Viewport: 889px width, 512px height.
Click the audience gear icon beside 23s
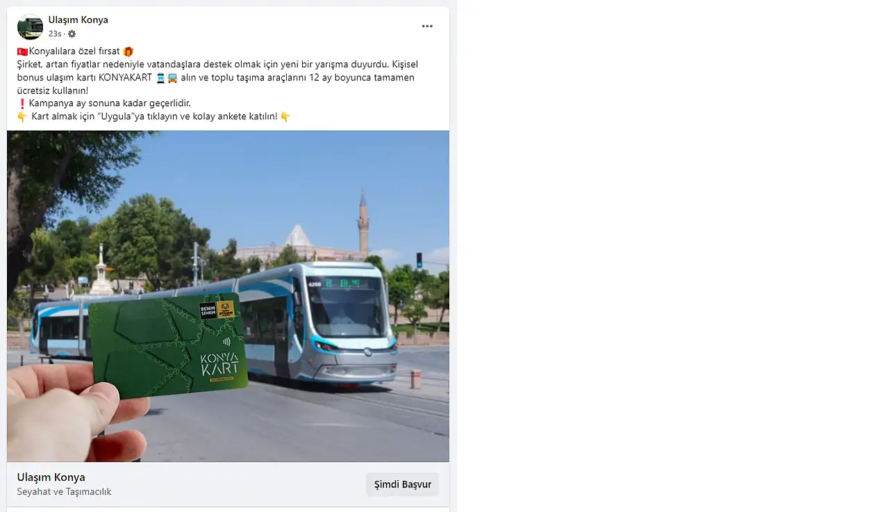[x=72, y=34]
